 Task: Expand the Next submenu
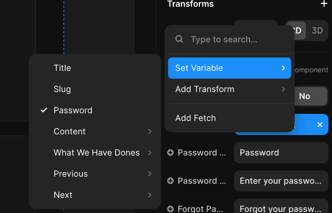[95, 195]
